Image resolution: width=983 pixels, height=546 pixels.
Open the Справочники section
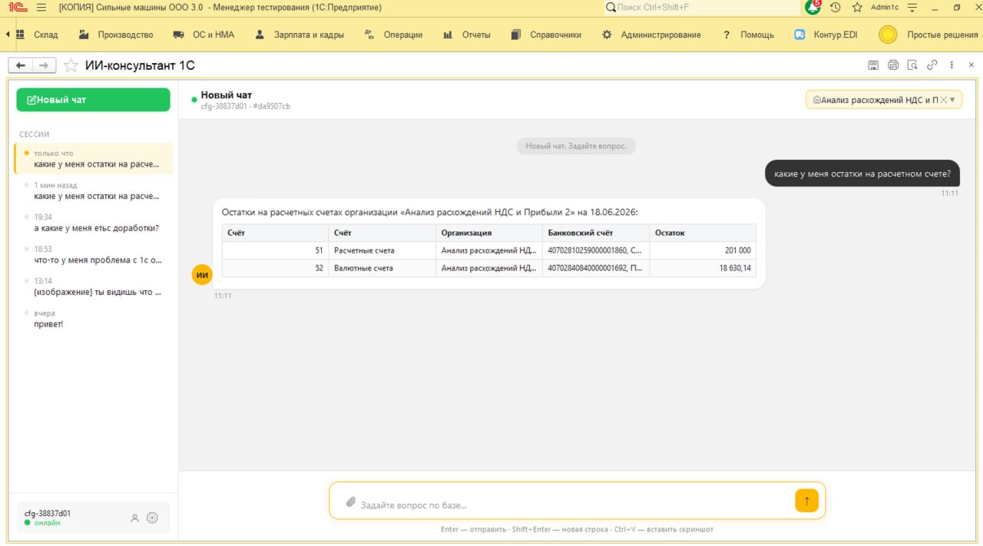(x=546, y=35)
